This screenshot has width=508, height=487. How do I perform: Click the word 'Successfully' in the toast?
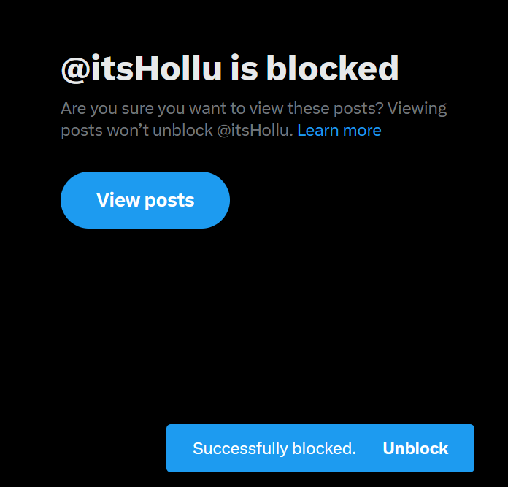click(x=240, y=449)
